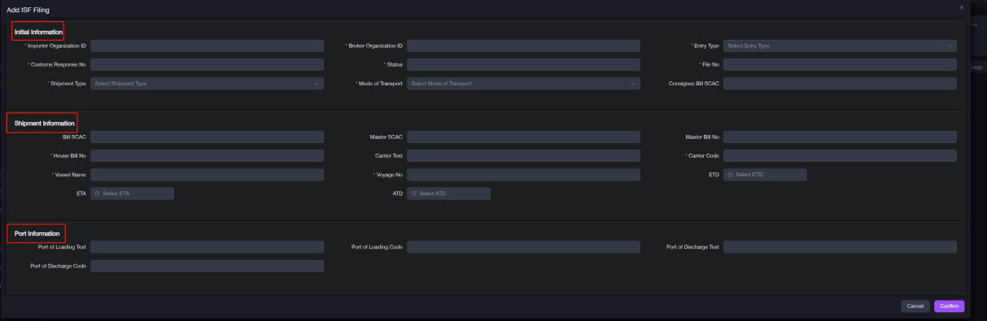Open the ETA date picker
Screen dimensions: 987x321
pos(132,193)
